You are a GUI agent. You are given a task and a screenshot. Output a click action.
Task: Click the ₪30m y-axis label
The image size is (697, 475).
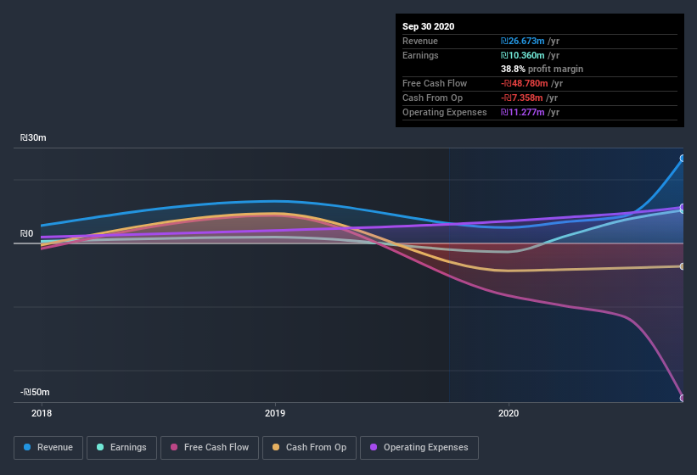tap(33, 137)
